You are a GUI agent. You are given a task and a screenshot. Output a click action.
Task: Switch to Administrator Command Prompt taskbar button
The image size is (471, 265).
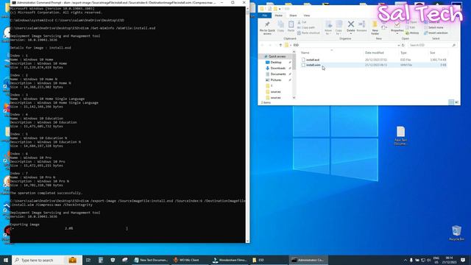[x=308, y=260]
